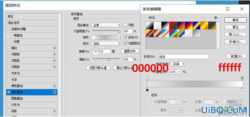Click the 角度(N) degree input field
The height and width of the screenshot is (117, 250).
tap(106, 51)
